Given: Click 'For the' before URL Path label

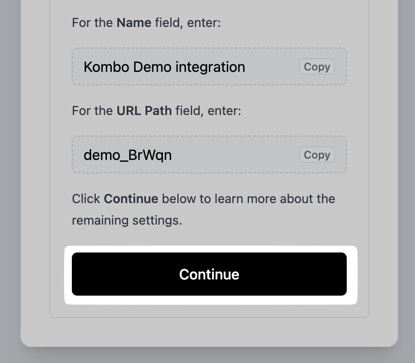Looking at the screenshot, I should pos(93,111).
